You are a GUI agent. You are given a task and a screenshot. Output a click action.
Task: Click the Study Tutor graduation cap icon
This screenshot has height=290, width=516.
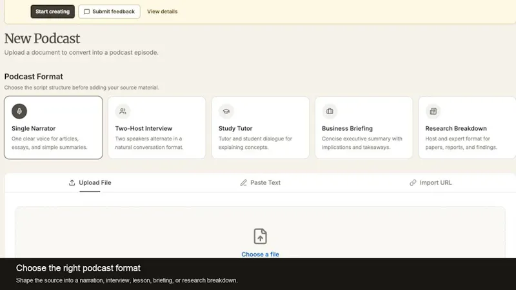(226, 111)
